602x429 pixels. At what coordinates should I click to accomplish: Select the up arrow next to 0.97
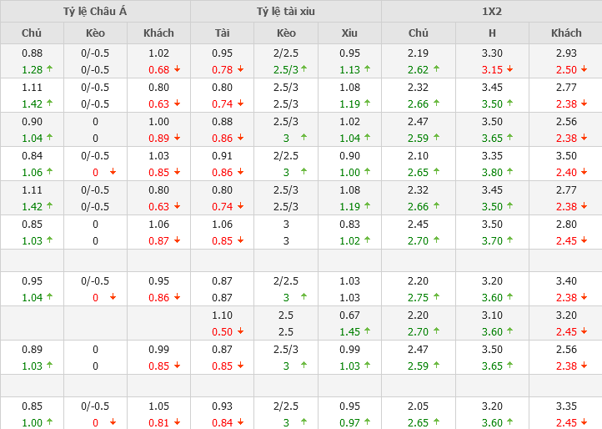368,422
